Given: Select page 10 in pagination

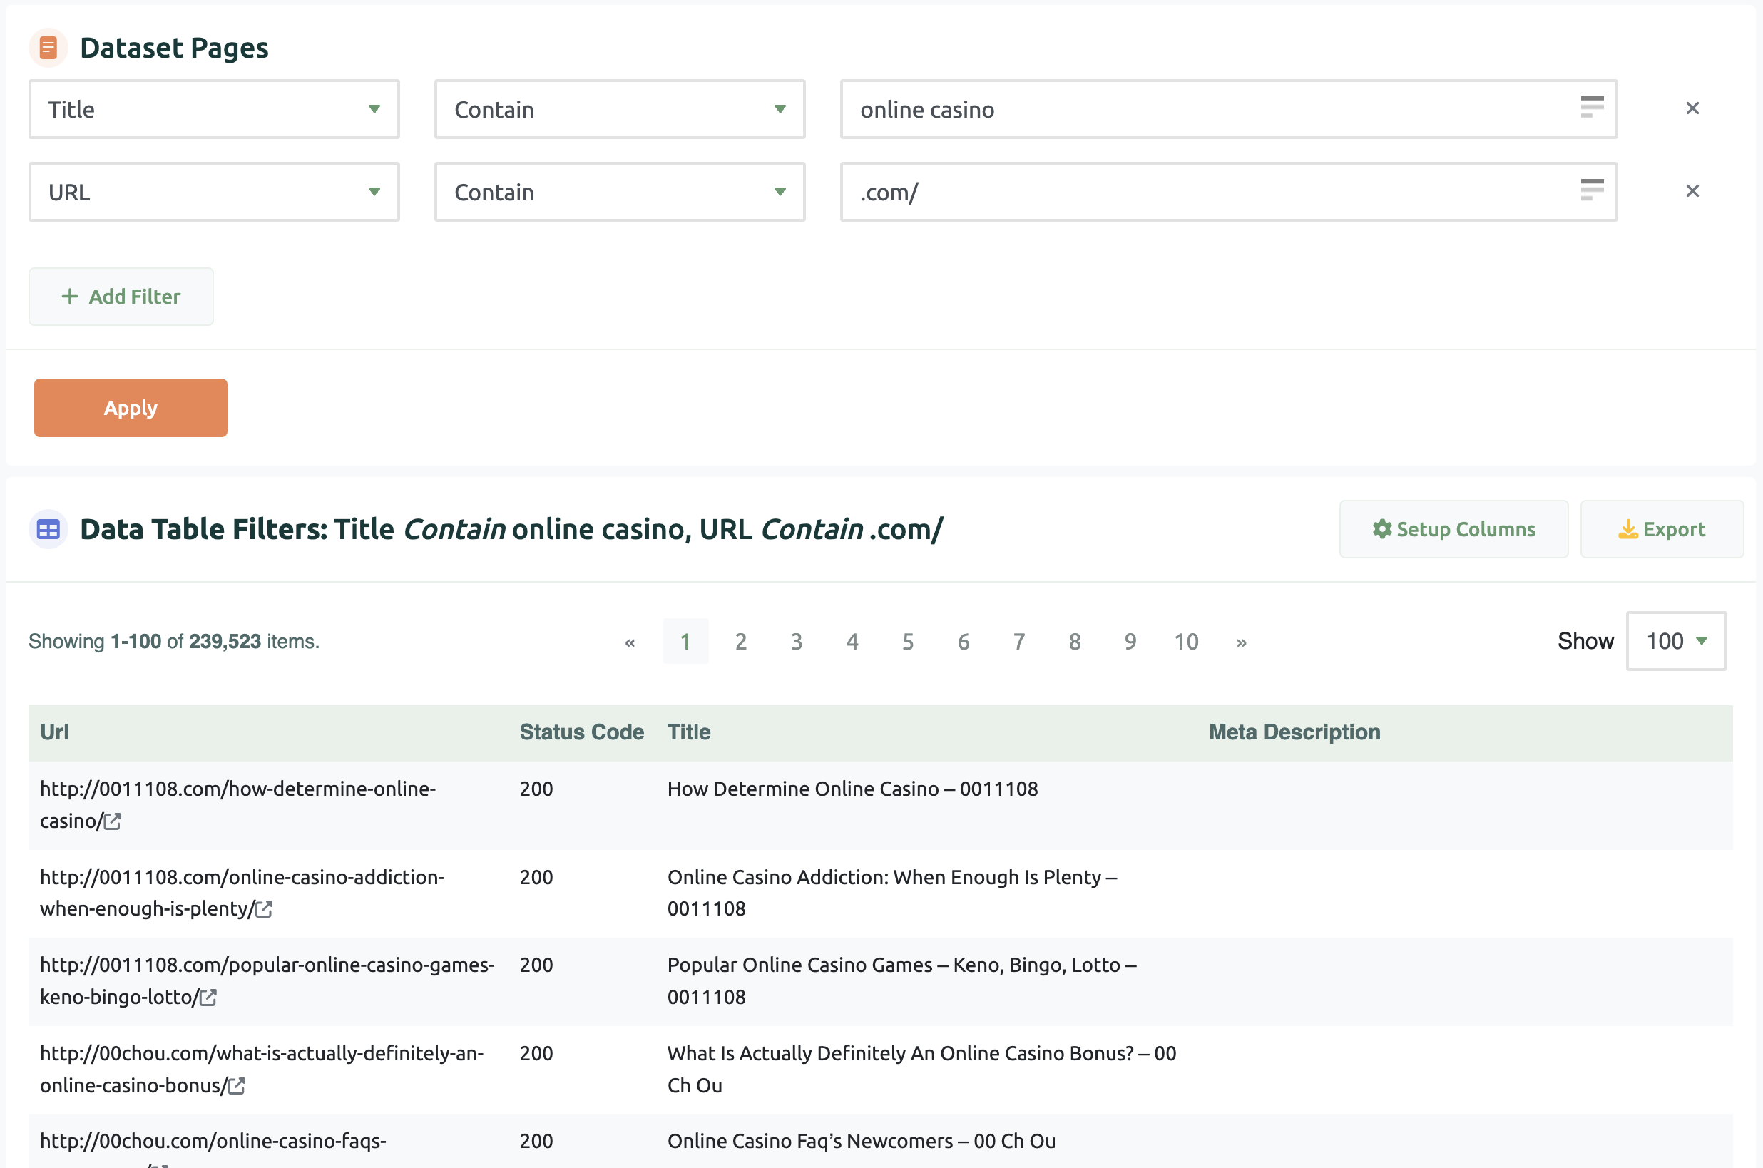Looking at the screenshot, I should (1185, 641).
